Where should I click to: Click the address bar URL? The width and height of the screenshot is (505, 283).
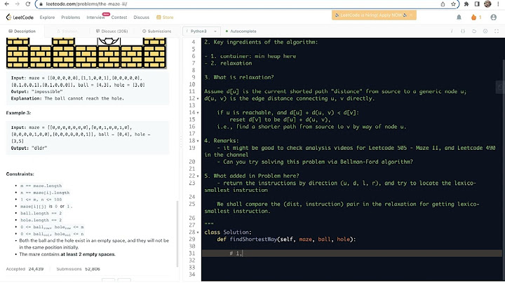[x=86, y=4]
